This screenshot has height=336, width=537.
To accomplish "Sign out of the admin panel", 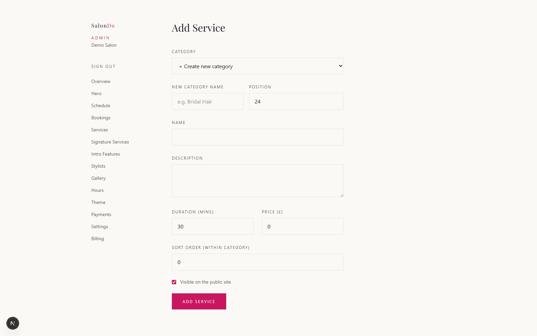I will [x=103, y=67].
